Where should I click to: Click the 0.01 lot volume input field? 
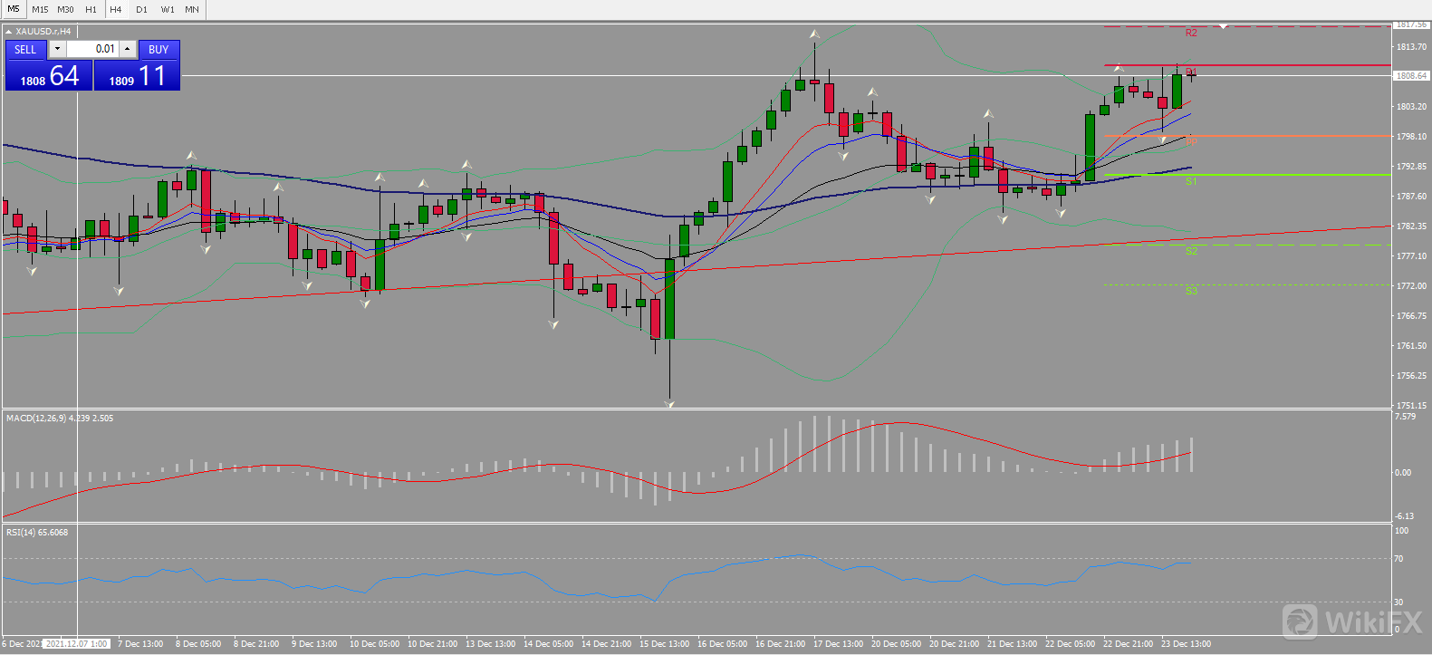(92, 49)
